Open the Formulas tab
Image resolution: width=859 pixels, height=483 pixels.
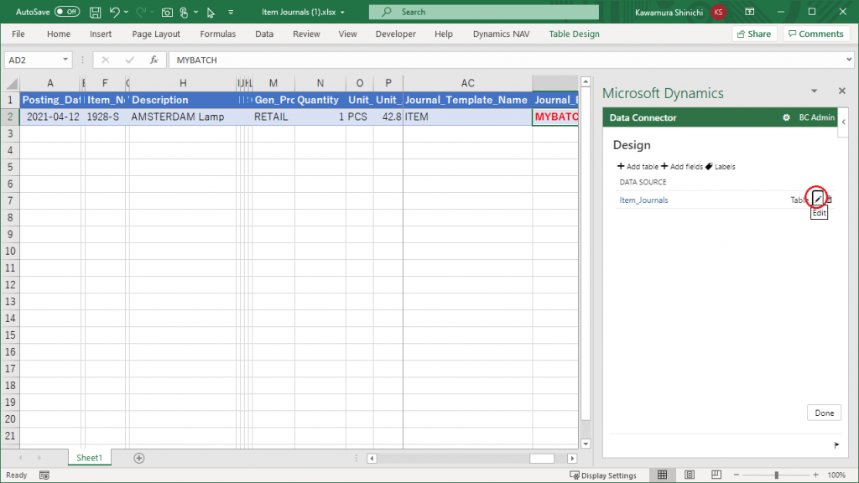(x=217, y=34)
